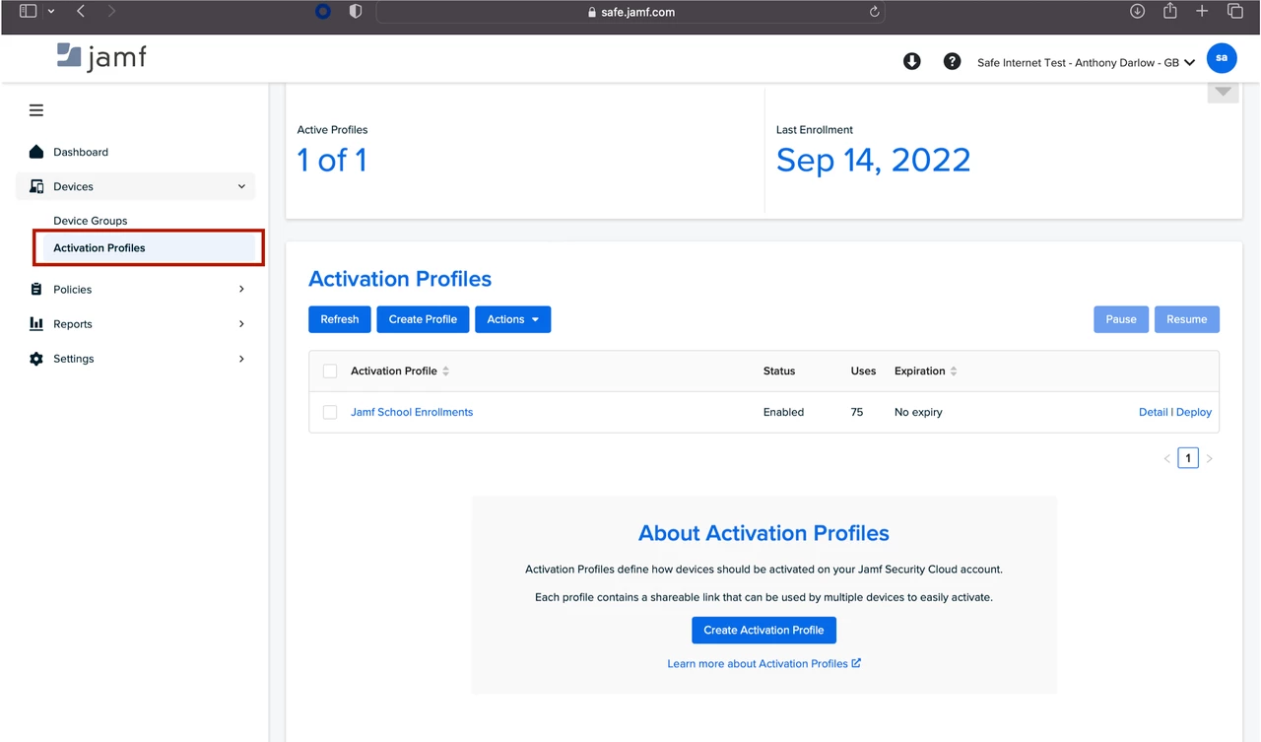This screenshot has height=742, width=1261.
Task: Expand the Policies section chevron
Action: [241, 290]
